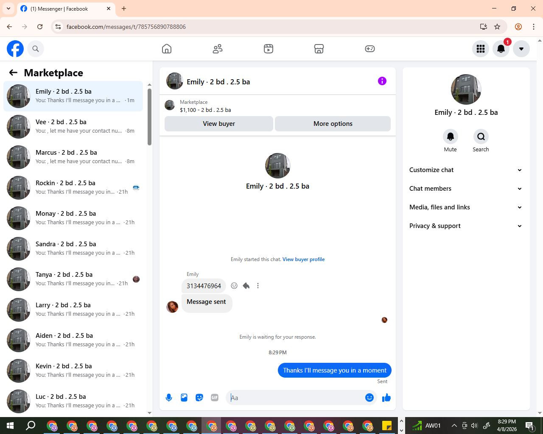Open Windows taskbar search icon
The width and height of the screenshot is (543, 434).
coord(31,426)
